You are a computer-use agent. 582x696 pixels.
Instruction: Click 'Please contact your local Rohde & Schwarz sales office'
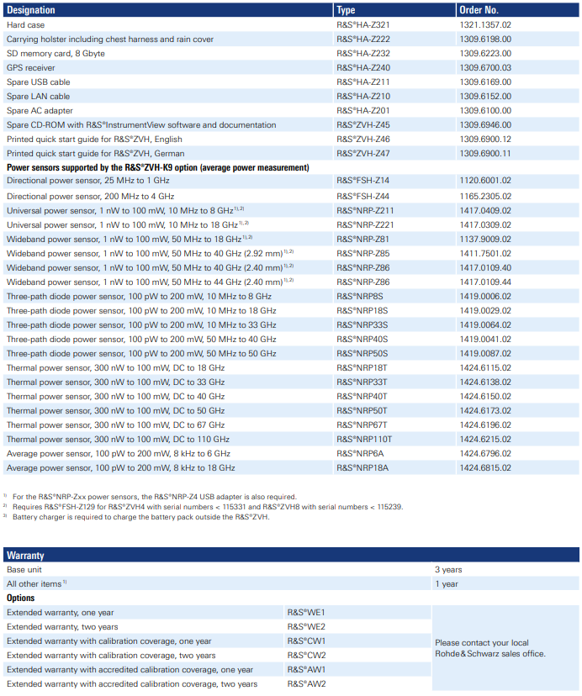click(490, 648)
